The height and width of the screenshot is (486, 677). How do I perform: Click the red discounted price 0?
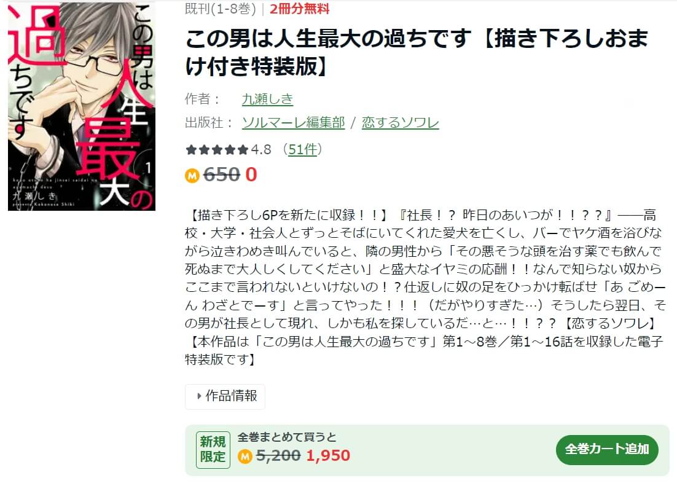tap(251, 175)
